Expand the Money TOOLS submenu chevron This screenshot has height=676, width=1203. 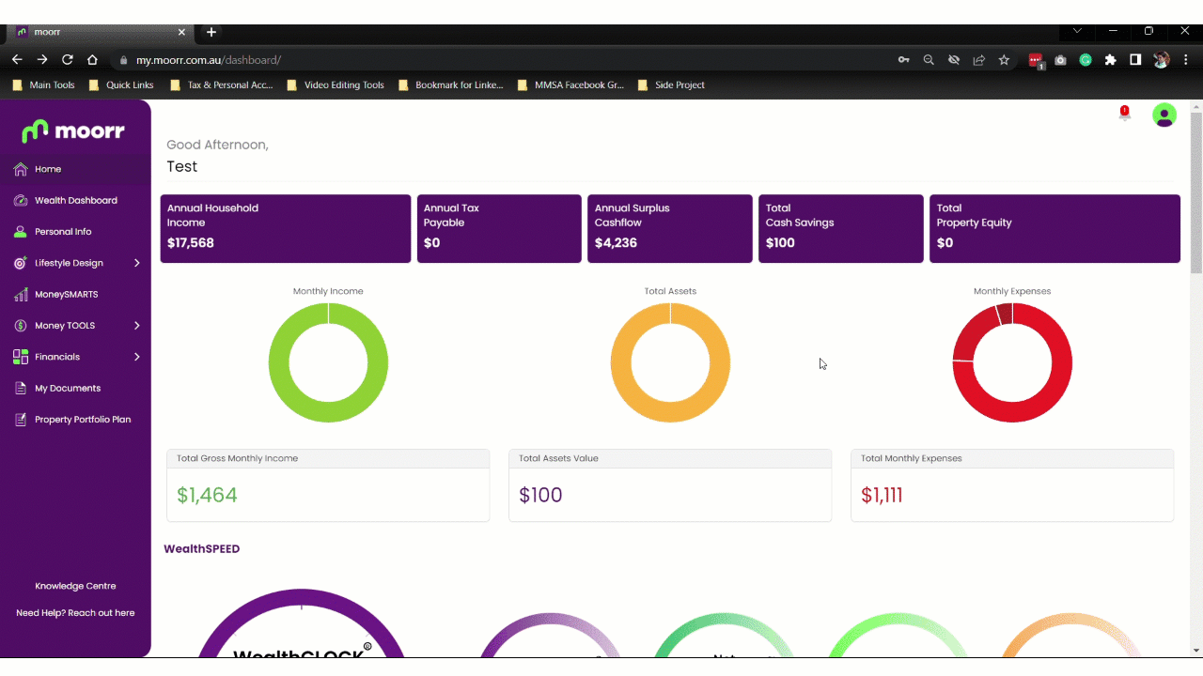pos(136,326)
